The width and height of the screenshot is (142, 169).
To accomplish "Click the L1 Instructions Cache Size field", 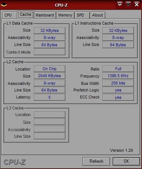I will pyautogui.click(x=118, y=30).
